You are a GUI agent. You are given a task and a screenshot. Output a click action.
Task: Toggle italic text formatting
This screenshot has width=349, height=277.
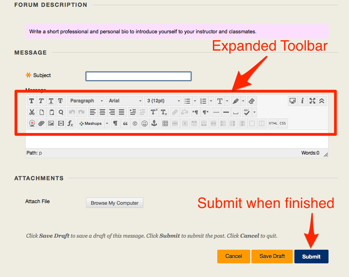[x=41, y=101]
